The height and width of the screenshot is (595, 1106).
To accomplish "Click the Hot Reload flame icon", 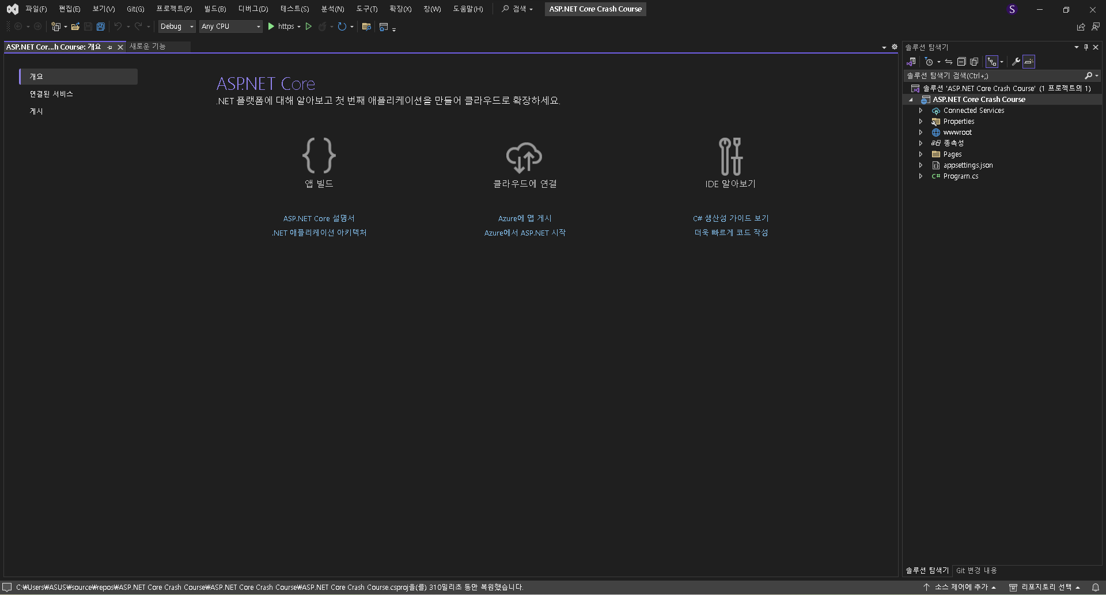I will (323, 26).
